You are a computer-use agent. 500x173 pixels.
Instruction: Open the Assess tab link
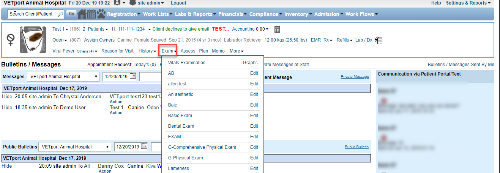(188, 51)
